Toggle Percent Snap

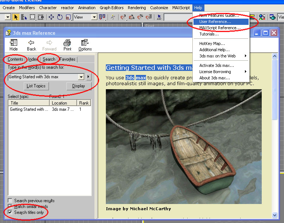point(140,17)
